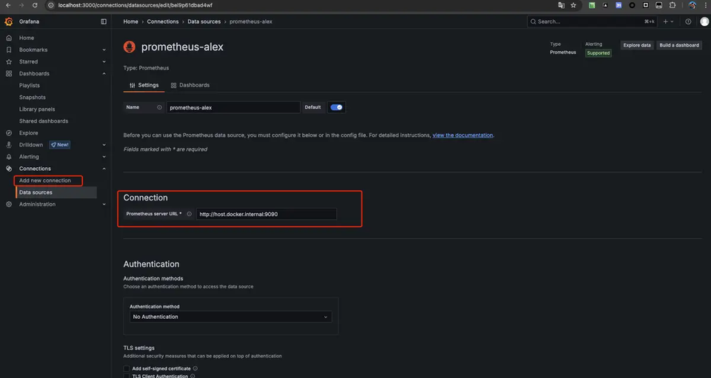Toggle the Default data source switch
711x378 pixels.
point(336,107)
